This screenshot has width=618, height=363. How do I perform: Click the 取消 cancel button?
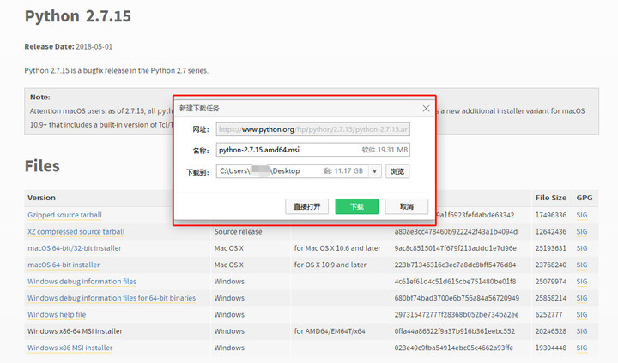[x=406, y=206]
